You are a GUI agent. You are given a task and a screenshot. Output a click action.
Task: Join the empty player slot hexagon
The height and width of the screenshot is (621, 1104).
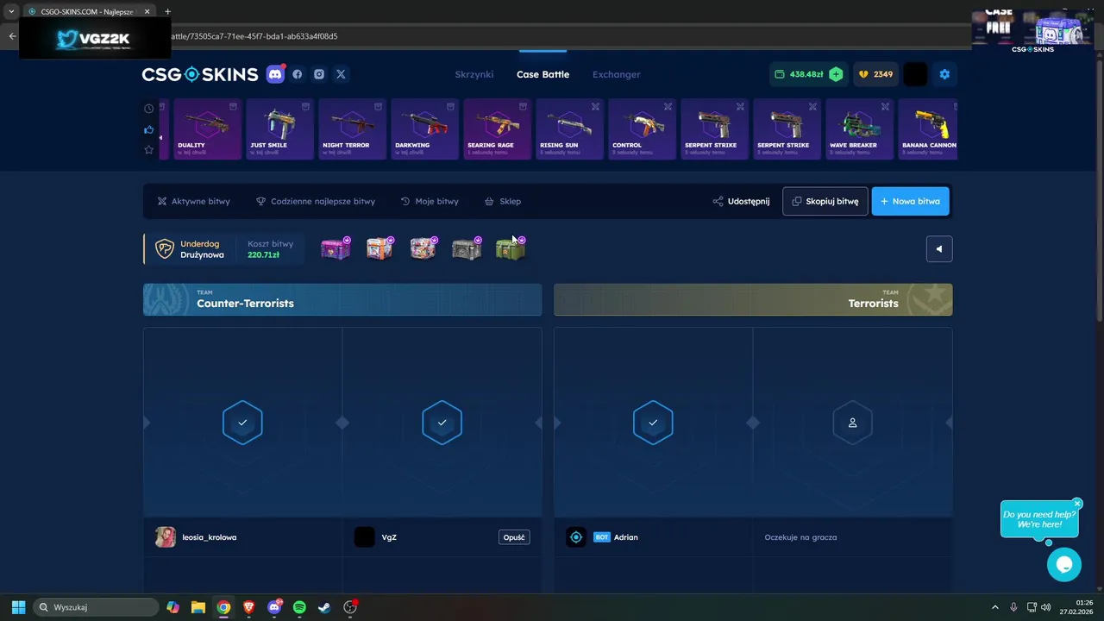tap(852, 423)
